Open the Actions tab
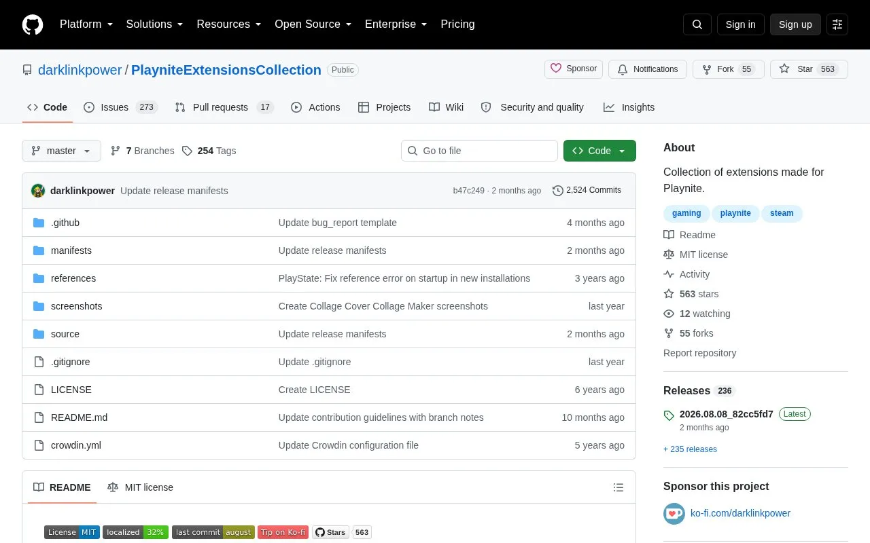The height and width of the screenshot is (543, 870). pos(315,107)
